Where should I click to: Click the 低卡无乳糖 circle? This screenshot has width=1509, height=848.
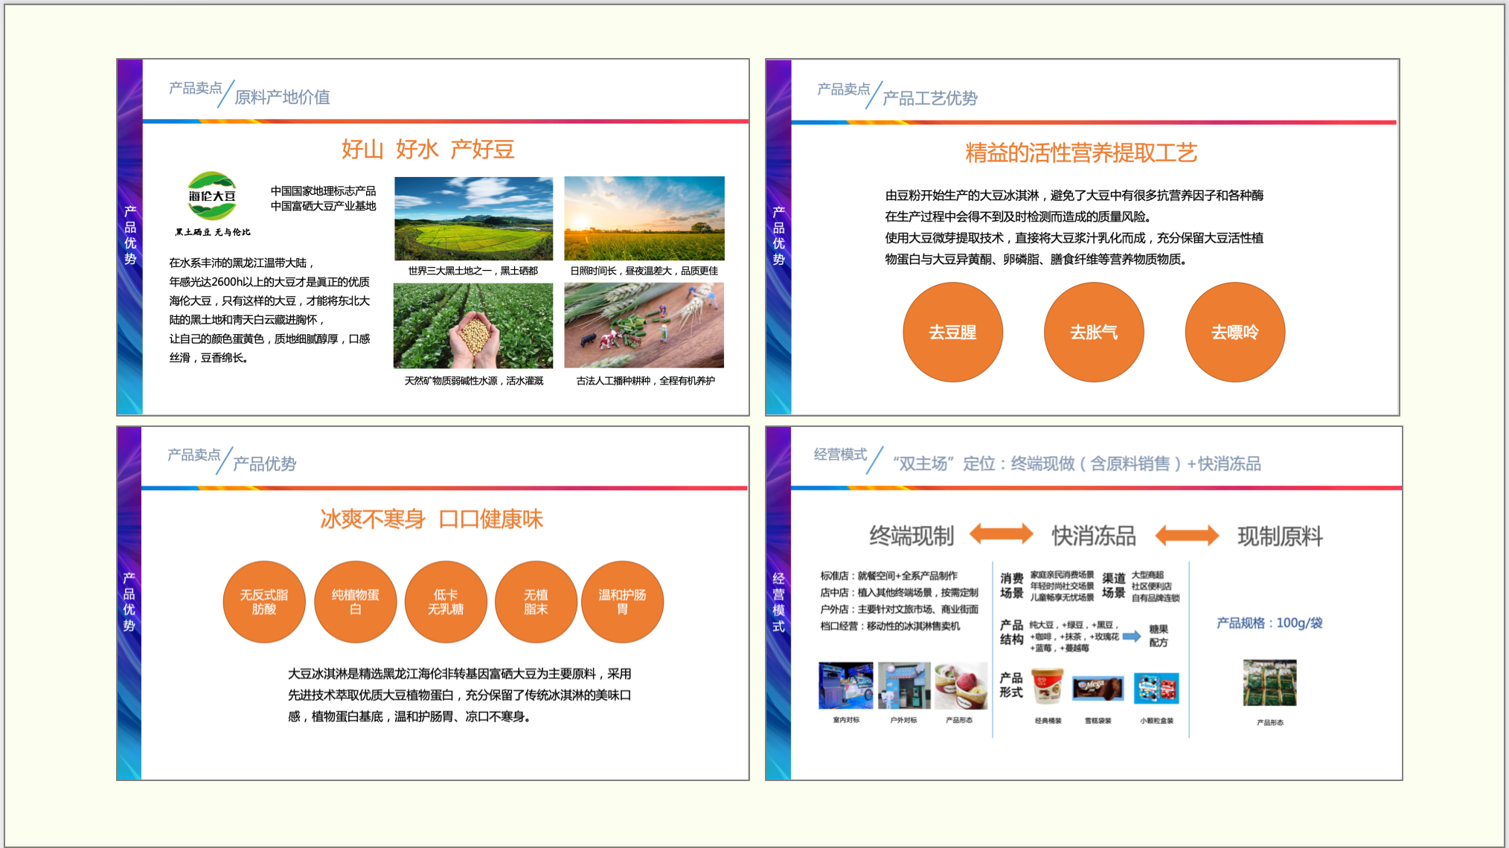coord(445,602)
